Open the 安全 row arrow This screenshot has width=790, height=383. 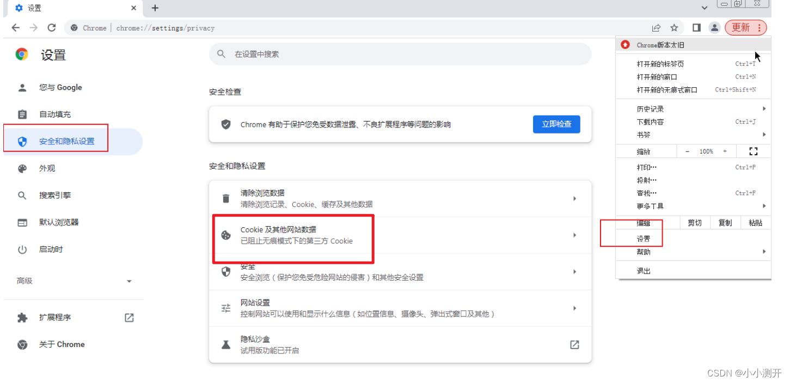pyautogui.click(x=574, y=272)
